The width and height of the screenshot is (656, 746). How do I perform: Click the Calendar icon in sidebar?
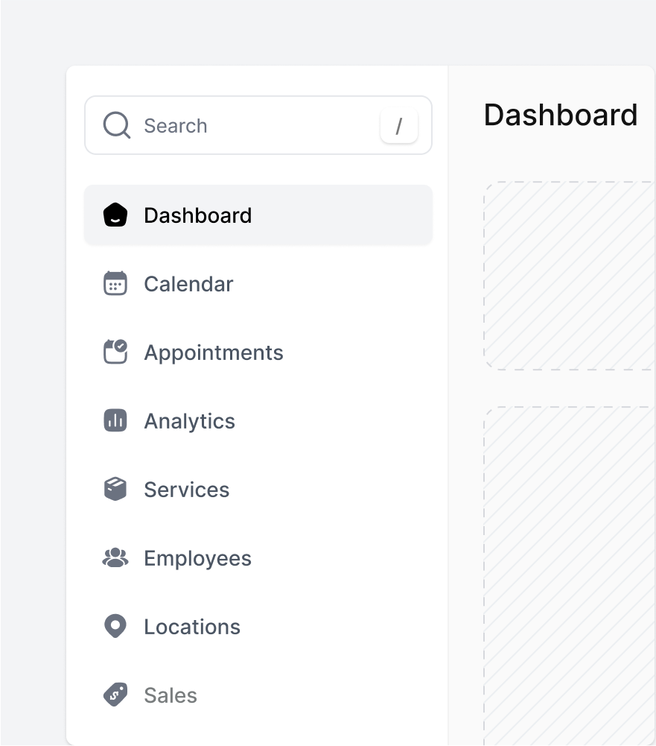[x=115, y=284]
